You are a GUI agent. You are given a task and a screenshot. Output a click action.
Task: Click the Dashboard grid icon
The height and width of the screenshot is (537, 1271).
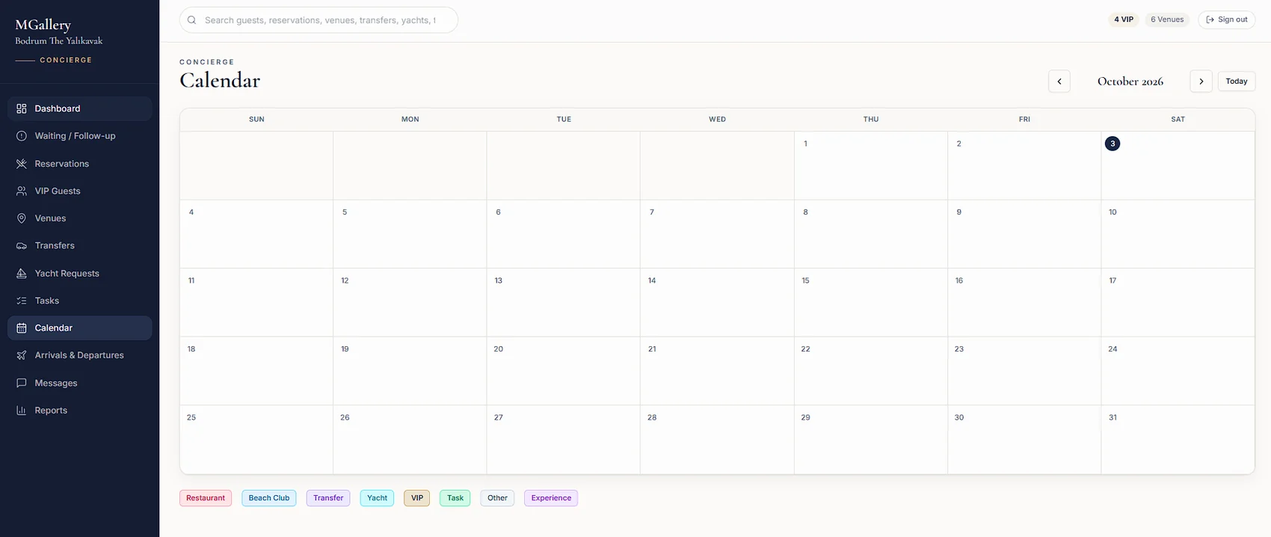click(22, 108)
